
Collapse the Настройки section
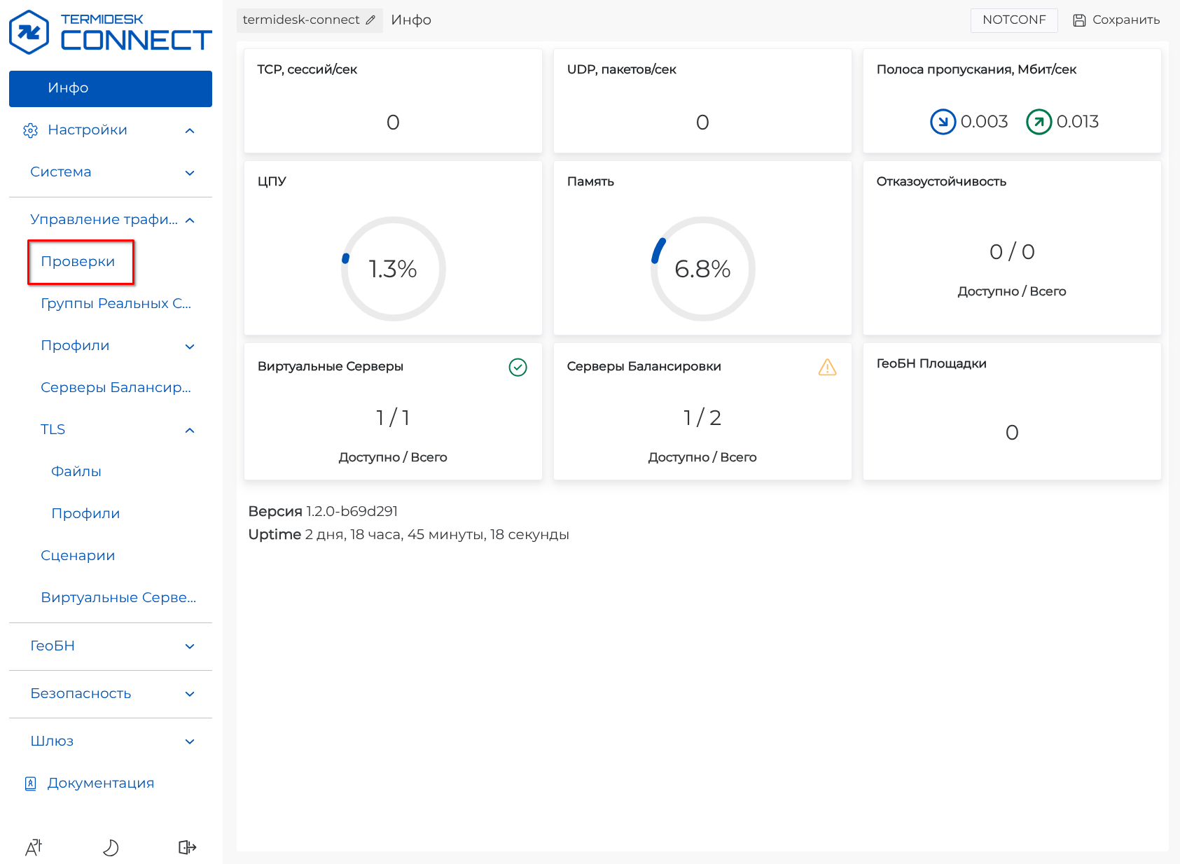point(190,131)
